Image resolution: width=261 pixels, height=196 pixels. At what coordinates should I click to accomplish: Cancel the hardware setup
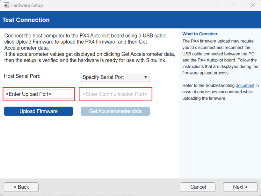(198, 187)
